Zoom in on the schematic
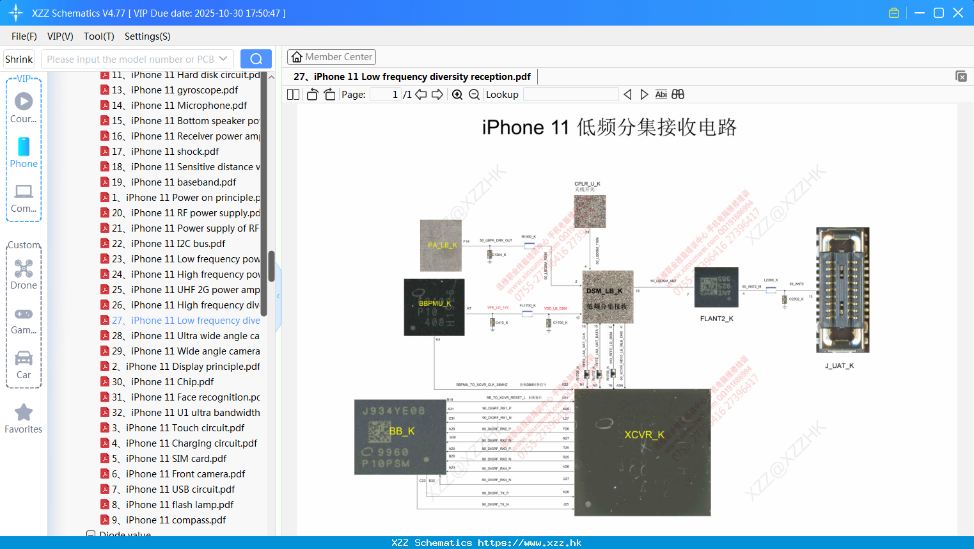 [x=457, y=95]
